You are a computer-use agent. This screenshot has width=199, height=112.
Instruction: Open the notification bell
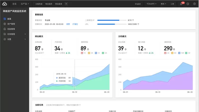(x=181, y=4)
